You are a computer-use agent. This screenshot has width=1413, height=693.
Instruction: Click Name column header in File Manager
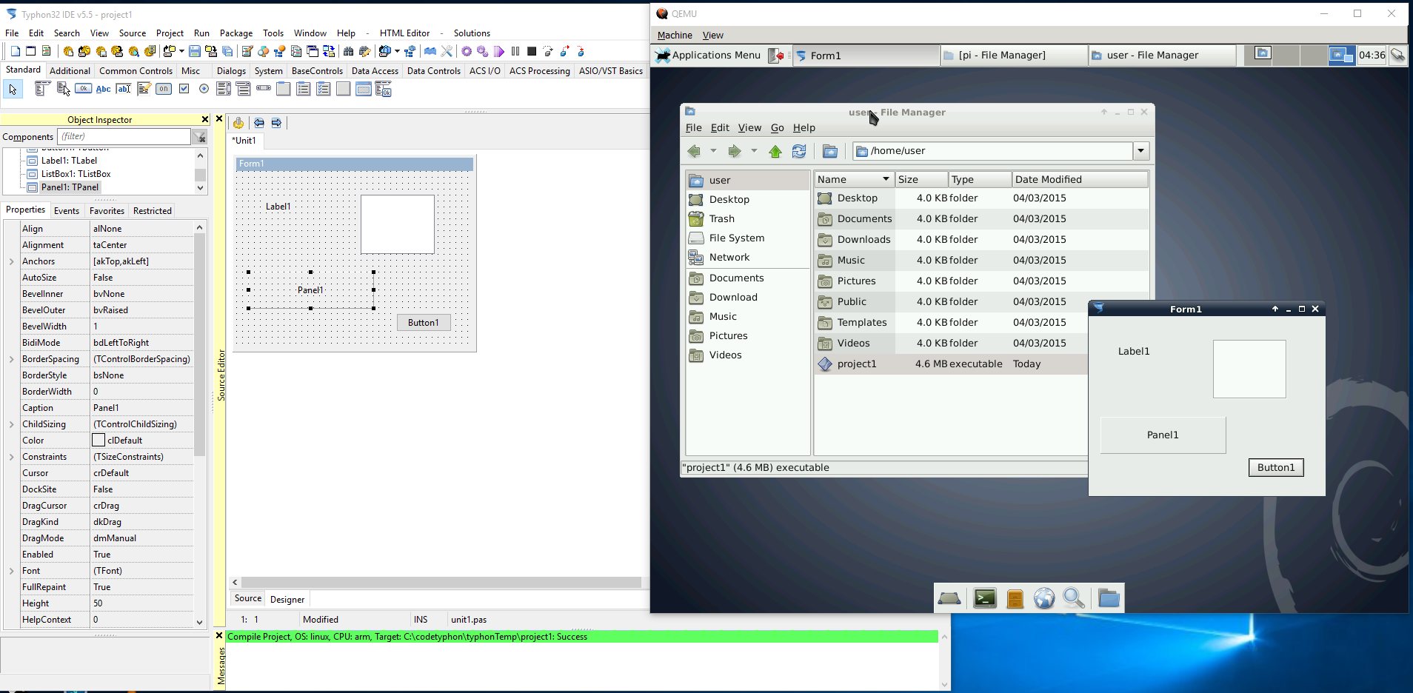pyautogui.click(x=853, y=179)
